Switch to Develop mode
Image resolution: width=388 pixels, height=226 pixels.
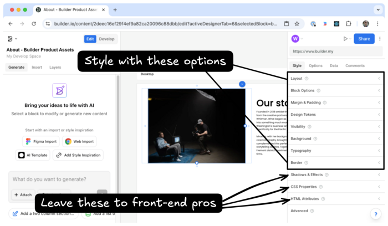click(106, 39)
